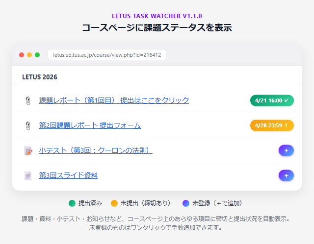Click the 提出済み legend label
Viewport: 314px width, 244px height.
point(90,203)
